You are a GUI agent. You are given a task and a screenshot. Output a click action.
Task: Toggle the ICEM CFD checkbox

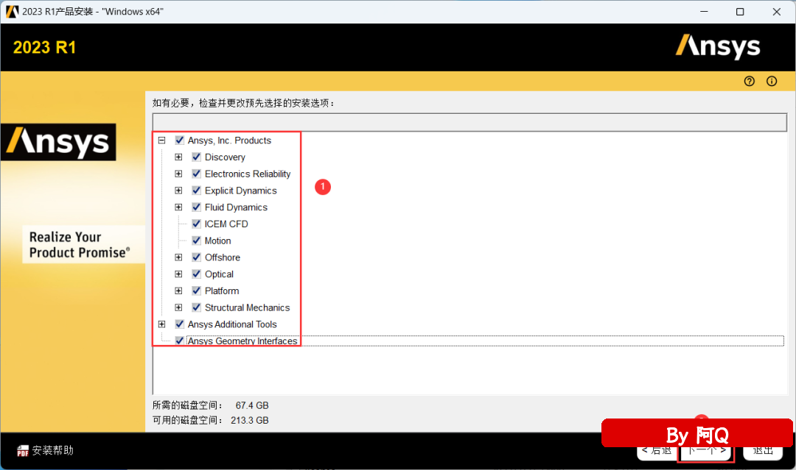[197, 224]
